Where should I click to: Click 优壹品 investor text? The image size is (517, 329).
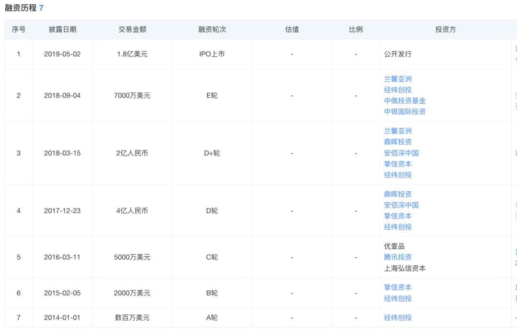[x=394, y=246]
